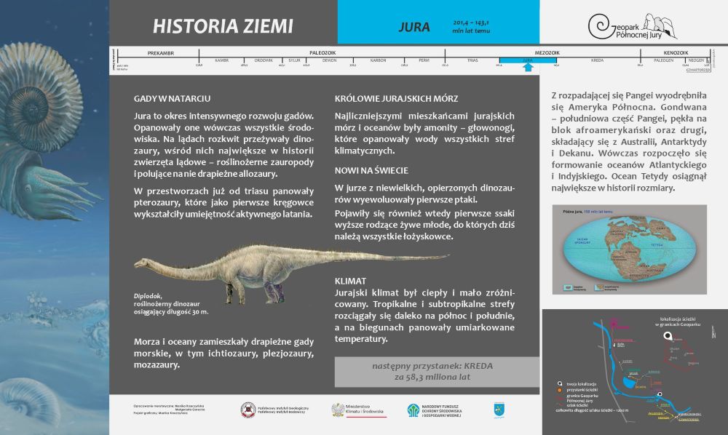Click the coat of arms icon near bottom right
Screen dimensions: 728x435
499,409
